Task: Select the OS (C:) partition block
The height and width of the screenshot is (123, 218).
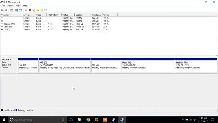Action: click(x=65, y=65)
